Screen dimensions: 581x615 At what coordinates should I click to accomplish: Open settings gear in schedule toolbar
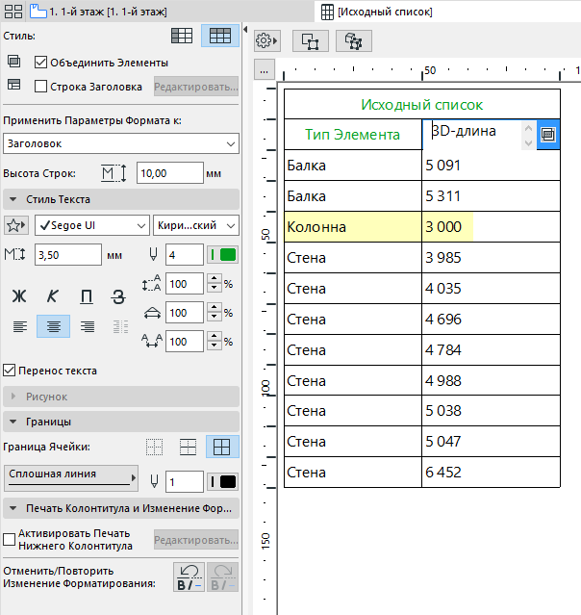coord(265,41)
